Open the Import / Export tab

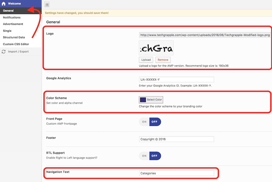pos(18,51)
